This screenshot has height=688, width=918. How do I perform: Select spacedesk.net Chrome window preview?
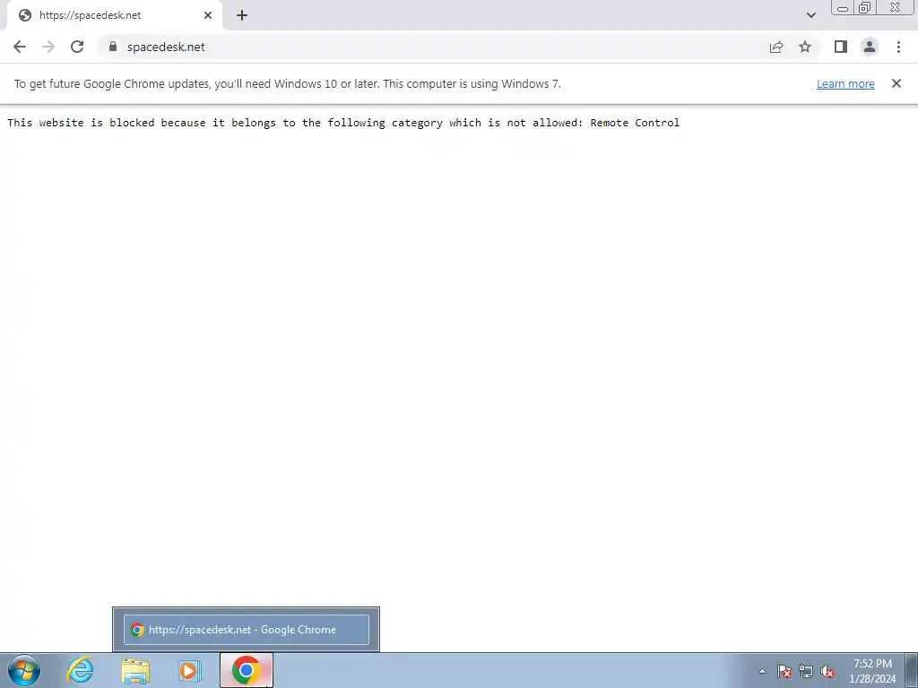(x=247, y=630)
